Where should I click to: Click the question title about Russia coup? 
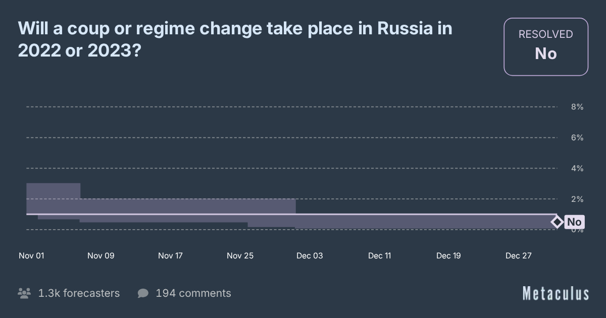click(x=235, y=40)
